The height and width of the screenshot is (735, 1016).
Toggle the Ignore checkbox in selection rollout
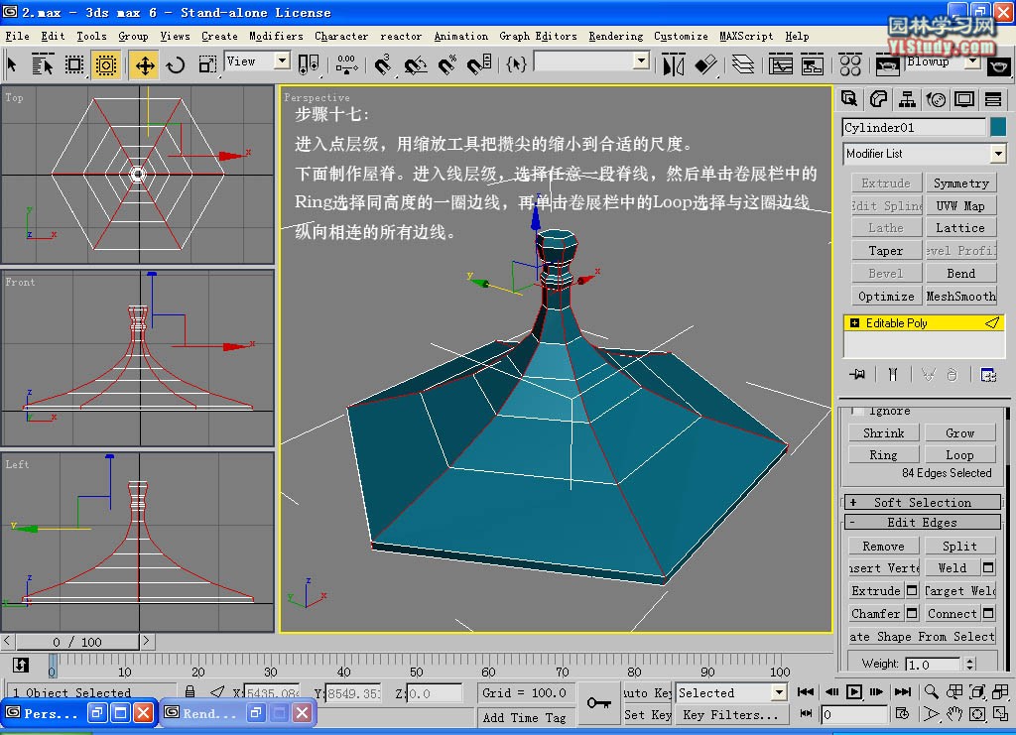pos(858,411)
